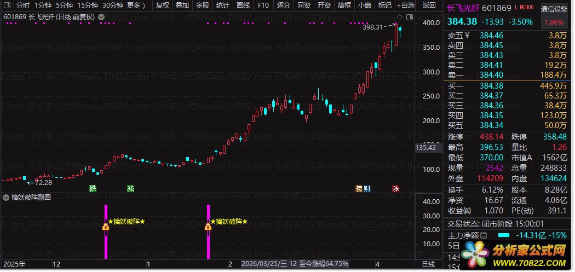Click the 返回 back button
The image size is (575, 272).
(429, 5)
